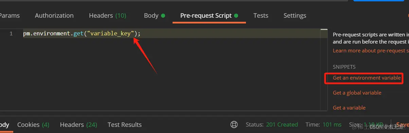Click the response Time 101 ms label

(323, 124)
